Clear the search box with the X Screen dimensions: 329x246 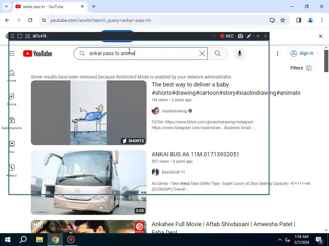202,53
